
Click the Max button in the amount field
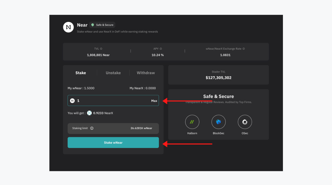click(x=154, y=101)
